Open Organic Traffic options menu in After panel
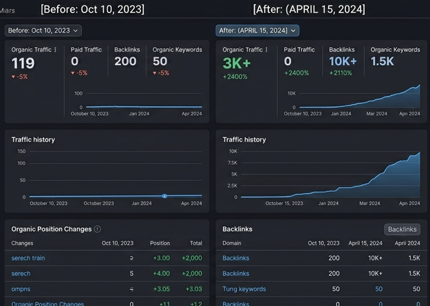 click(266, 50)
